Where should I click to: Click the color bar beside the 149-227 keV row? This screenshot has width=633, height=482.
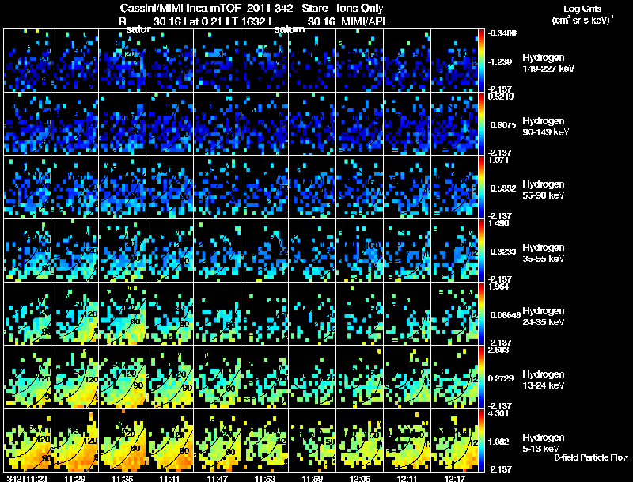point(481,61)
